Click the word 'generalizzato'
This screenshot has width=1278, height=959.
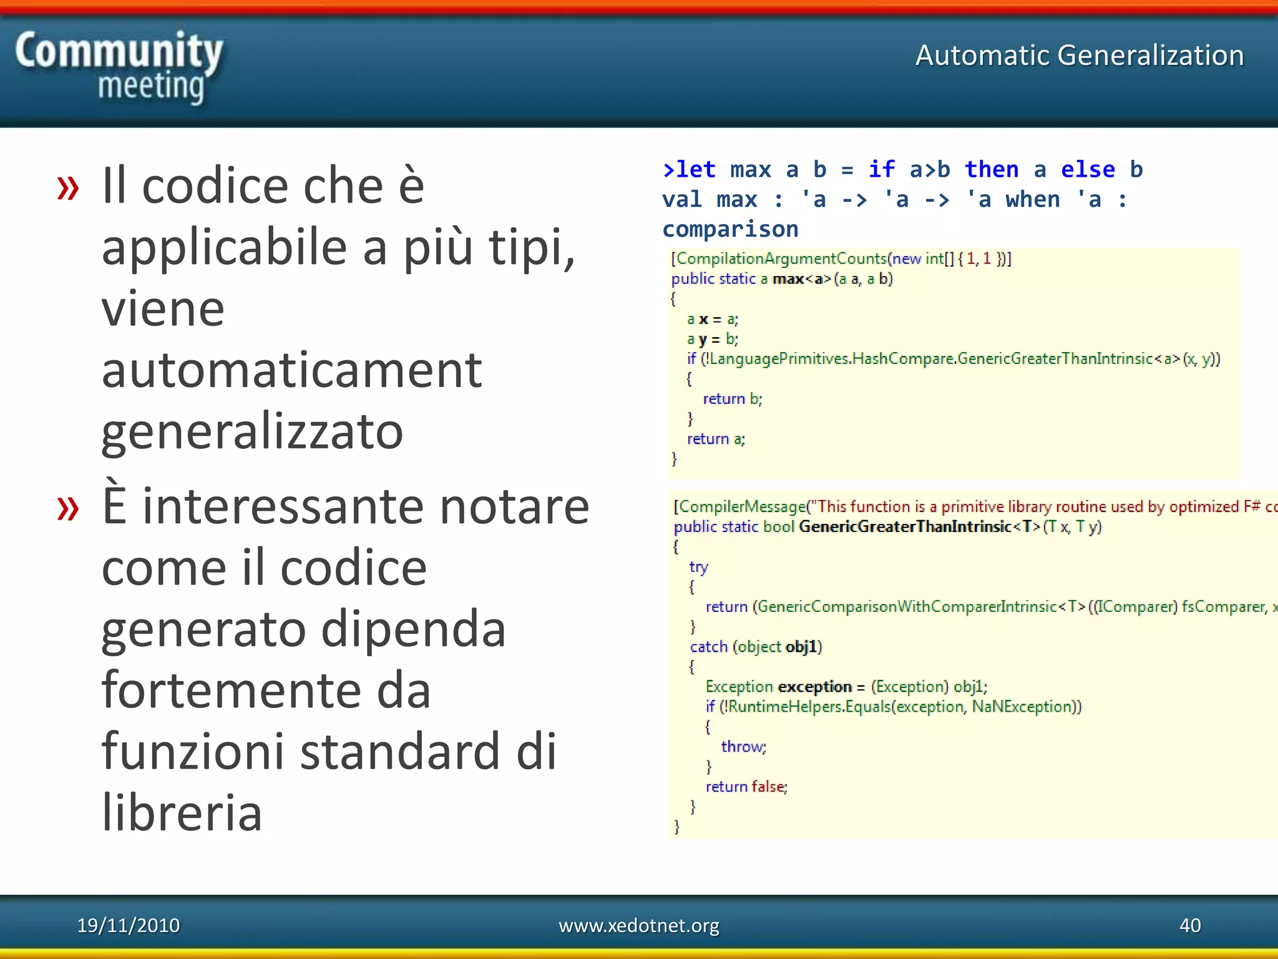click(x=252, y=431)
